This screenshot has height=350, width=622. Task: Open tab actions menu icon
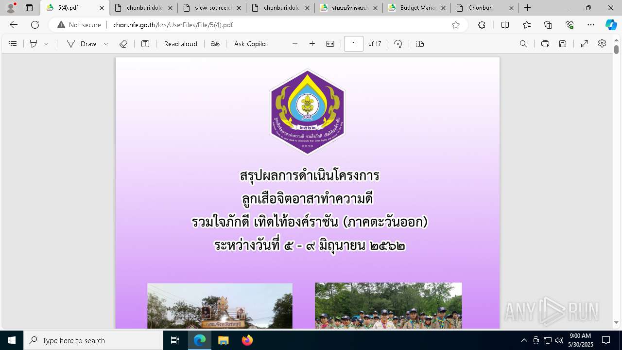pos(29,8)
